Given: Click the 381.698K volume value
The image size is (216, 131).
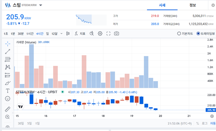Looking at the screenshot, I should click(x=44, y=42).
